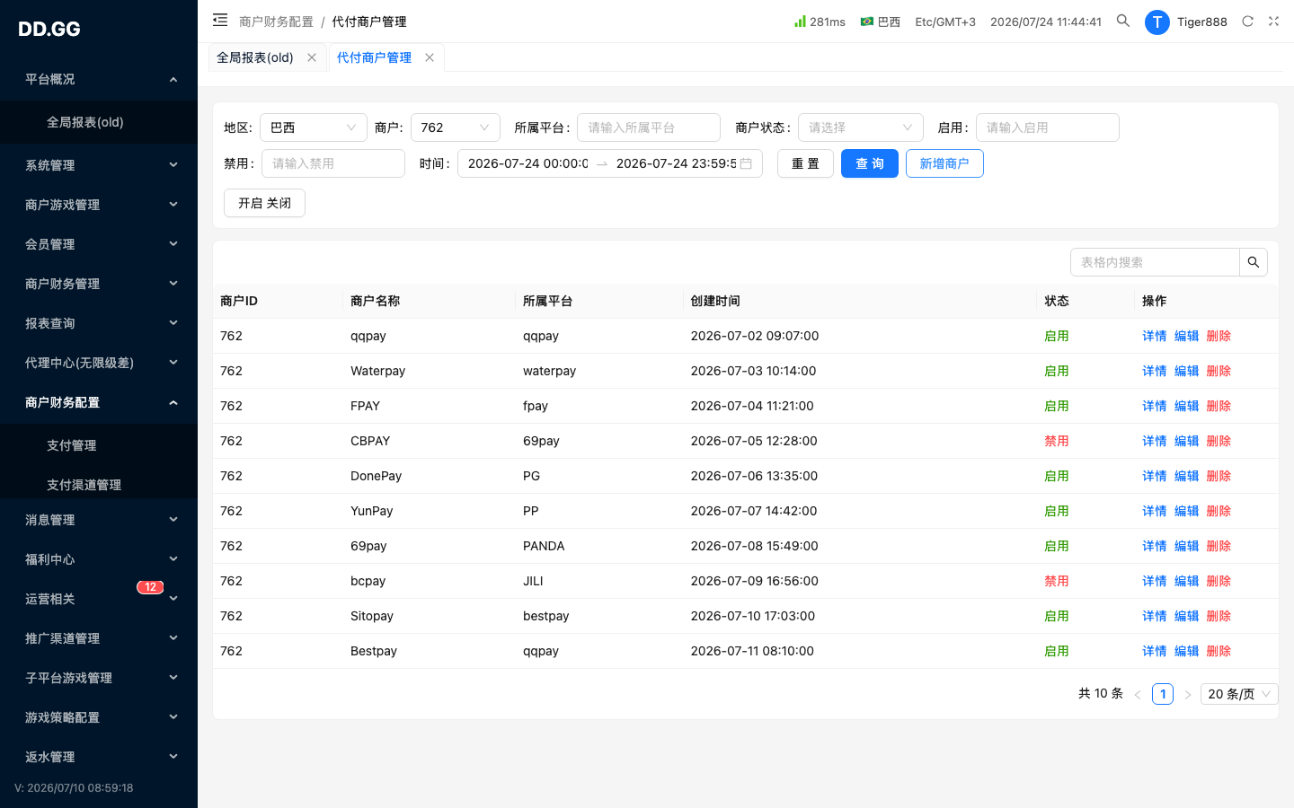
Task: Toggle fullscreen with the expand icon
Action: click(1273, 22)
